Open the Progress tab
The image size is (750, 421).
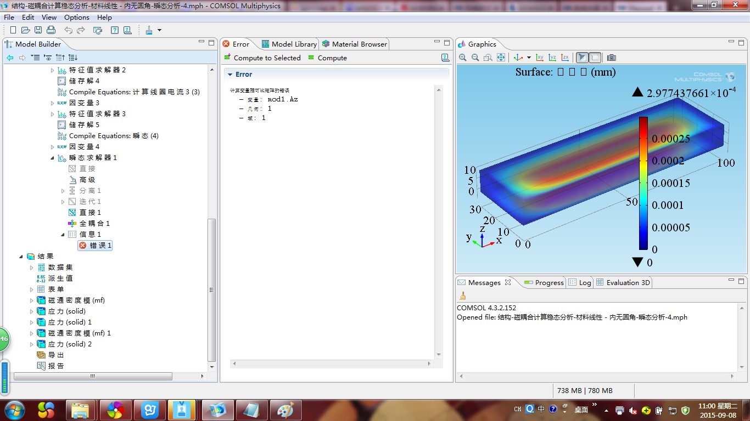(x=544, y=283)
